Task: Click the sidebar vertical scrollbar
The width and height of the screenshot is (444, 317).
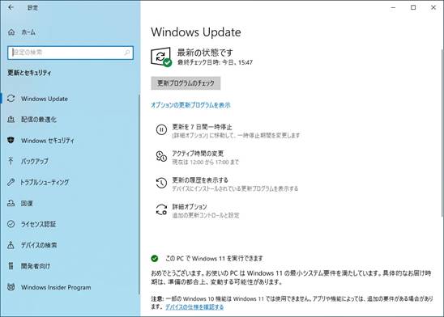Action: [139, 194]
